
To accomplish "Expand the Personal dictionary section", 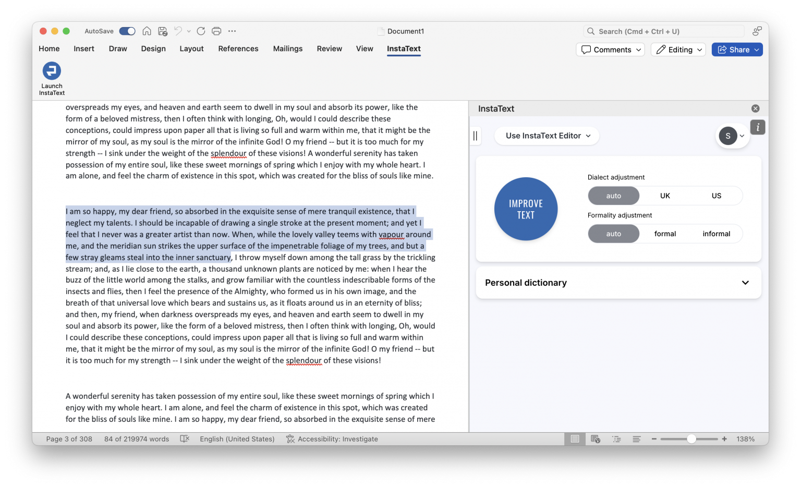I will [618, 283].
